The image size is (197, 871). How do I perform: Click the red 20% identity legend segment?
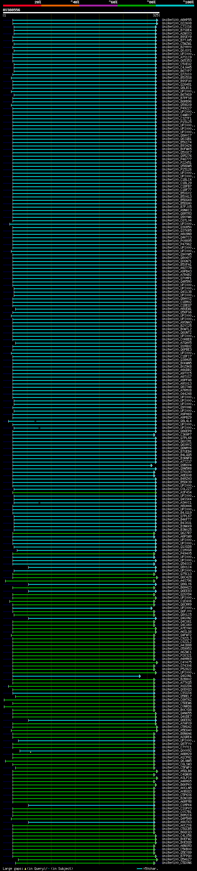22,6
